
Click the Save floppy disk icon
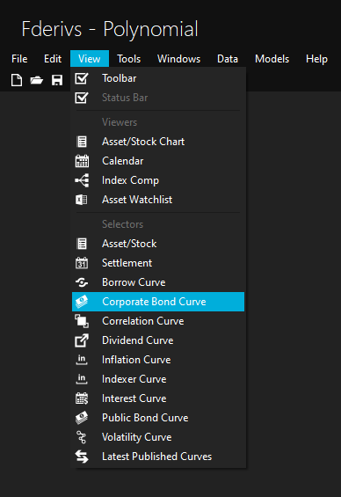pos(57,80)
